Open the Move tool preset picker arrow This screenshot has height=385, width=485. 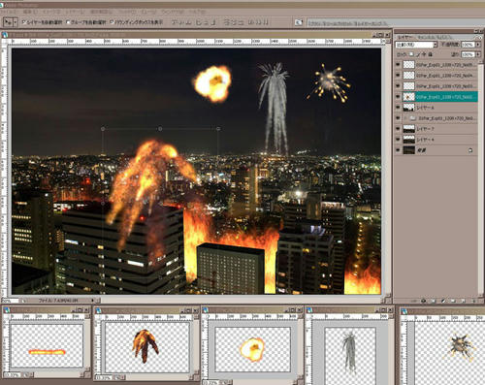point(16,22)
